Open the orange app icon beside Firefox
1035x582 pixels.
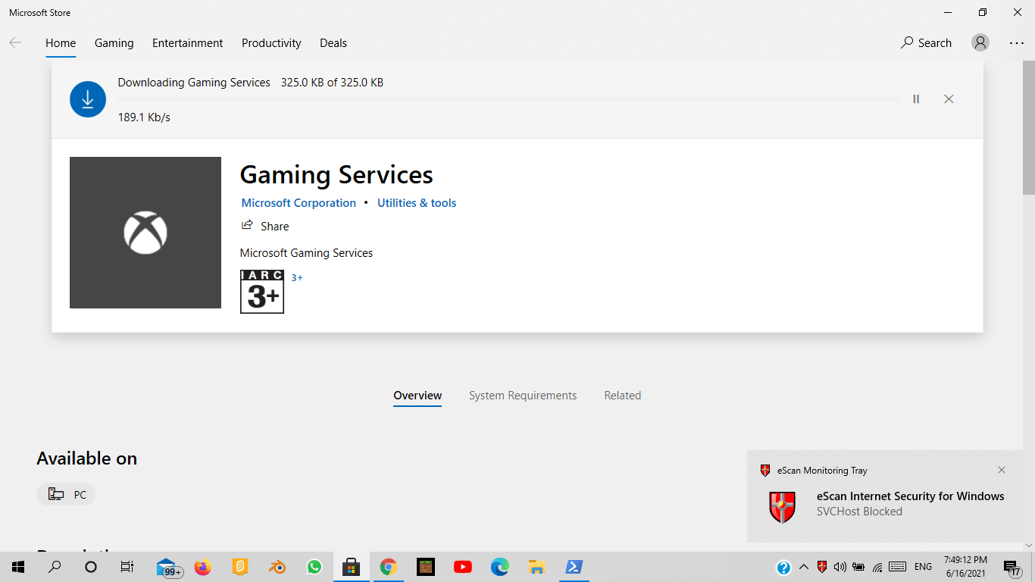click(240, 567)
